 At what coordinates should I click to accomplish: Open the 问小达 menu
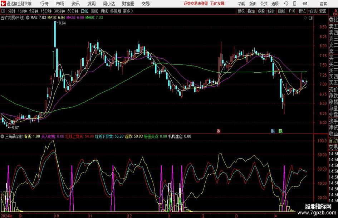pos(109,4)
